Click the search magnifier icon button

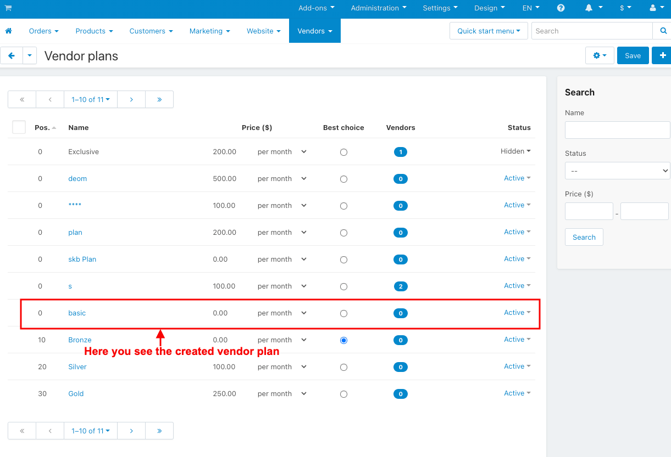tap(663, 31)
